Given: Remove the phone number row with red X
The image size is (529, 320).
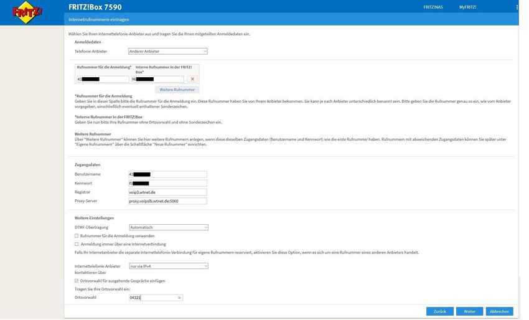Looking at the screenshot, I should pos(192,79).
